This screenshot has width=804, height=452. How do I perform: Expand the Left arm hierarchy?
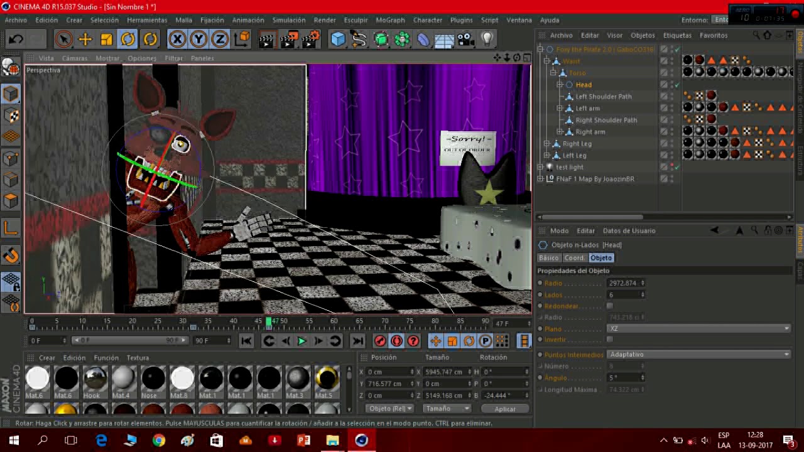[560, 109]
